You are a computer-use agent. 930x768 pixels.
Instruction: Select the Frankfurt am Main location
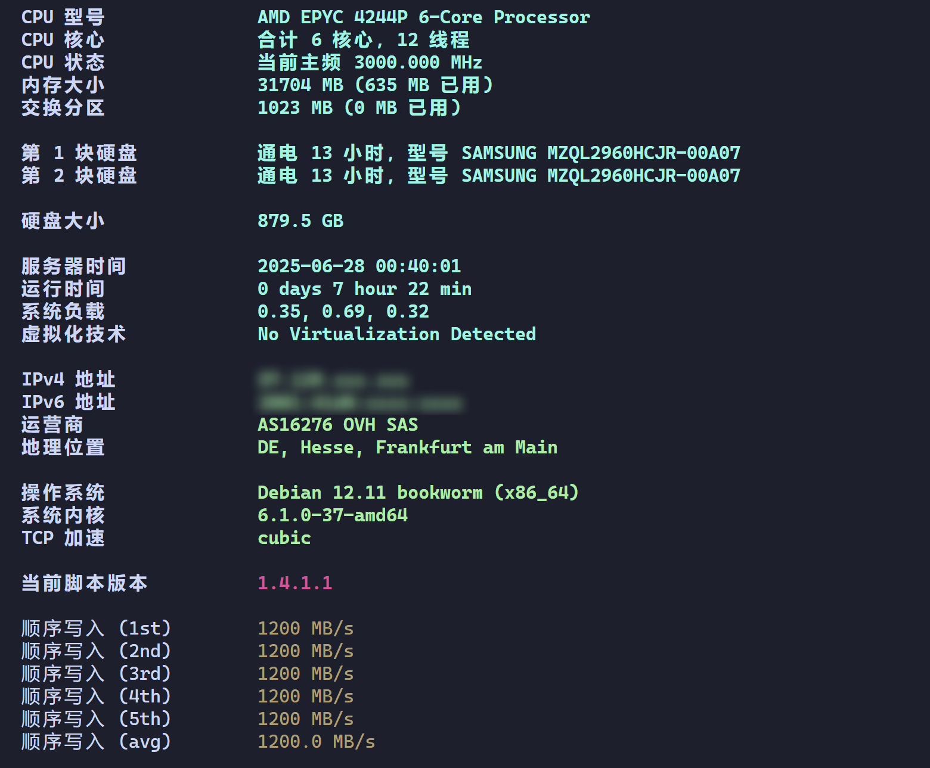click(467, 447)
